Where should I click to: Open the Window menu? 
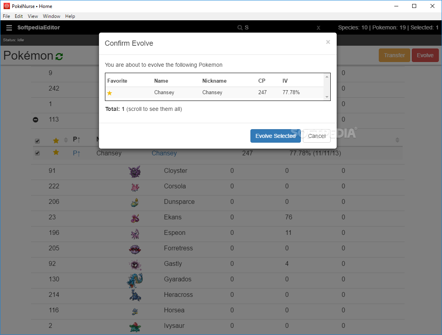tap(52, 16)
